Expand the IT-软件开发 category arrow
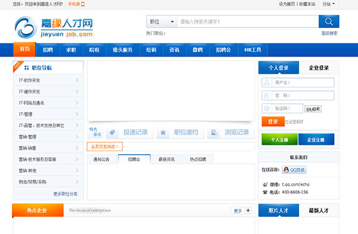358x234 pixels. pos(77,80)
